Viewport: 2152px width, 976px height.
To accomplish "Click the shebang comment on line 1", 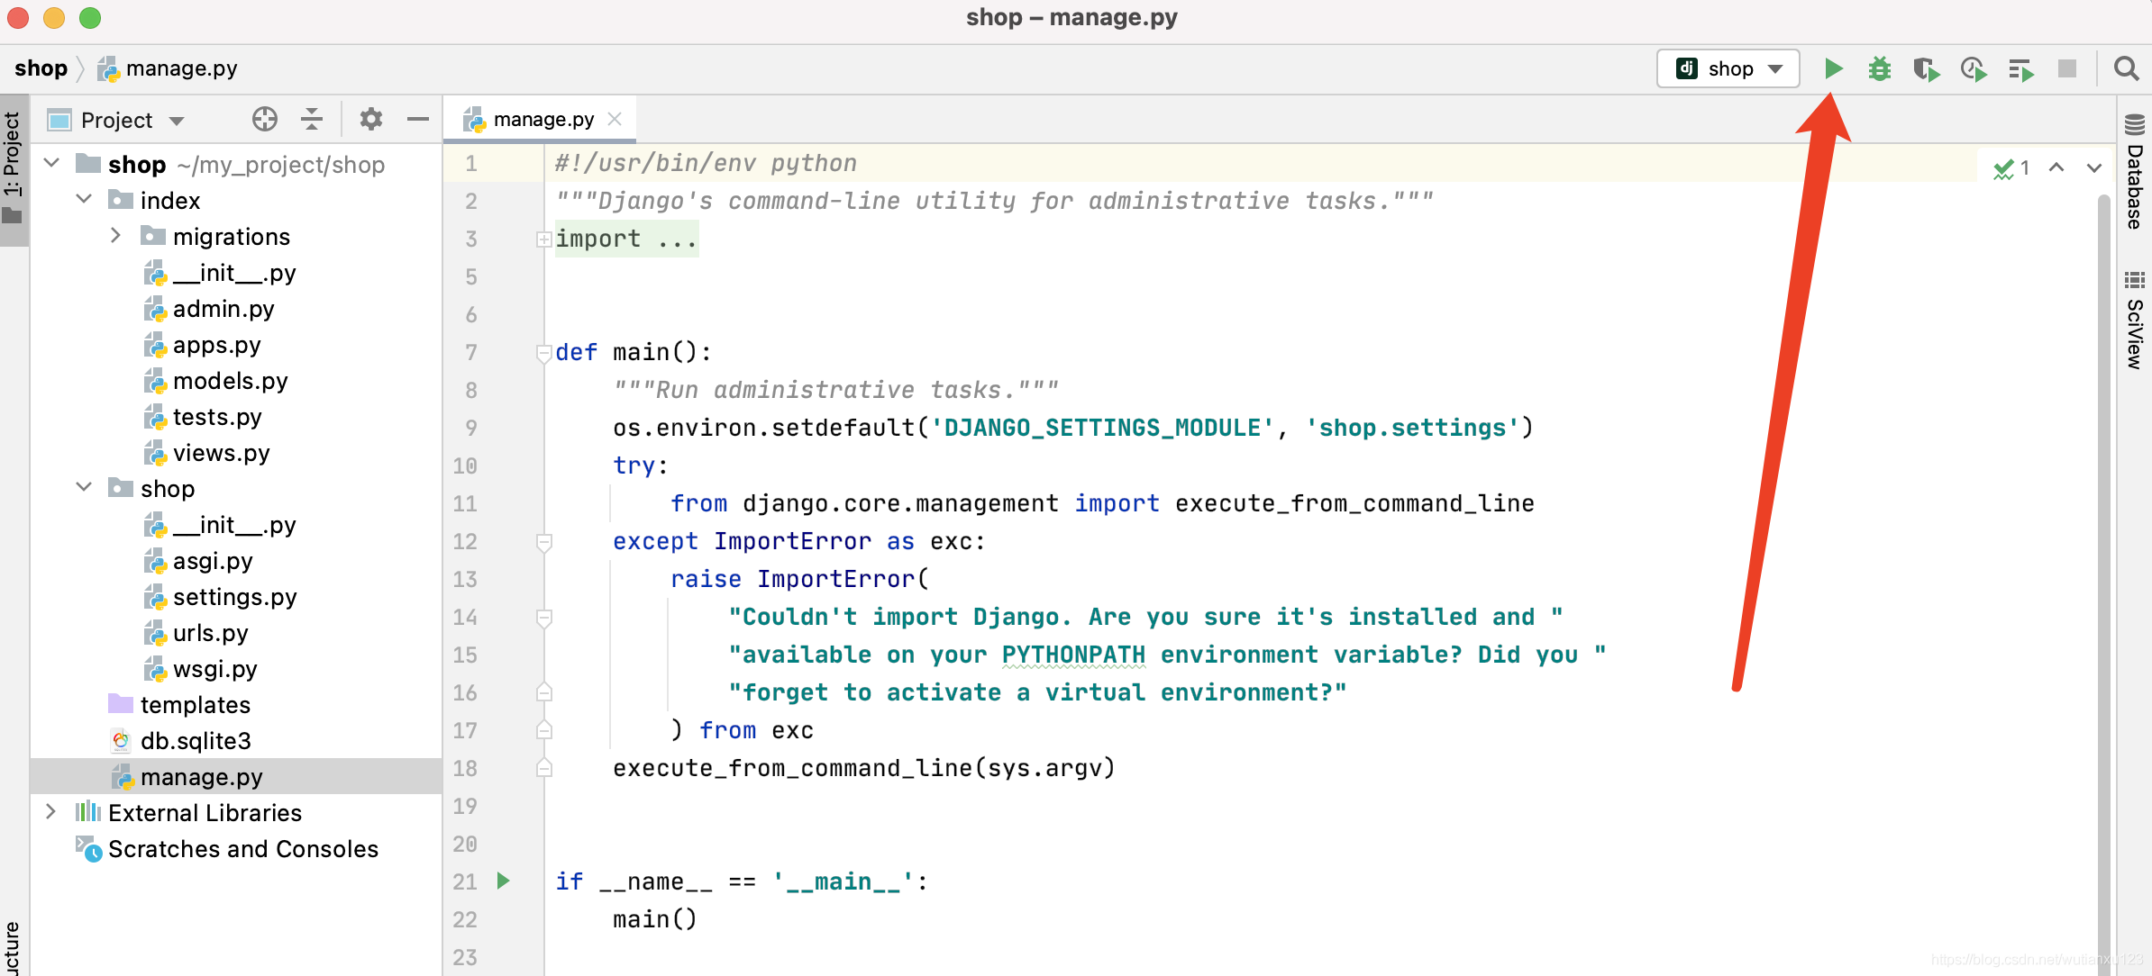I will pyautogui.click(x=706, y=163).
